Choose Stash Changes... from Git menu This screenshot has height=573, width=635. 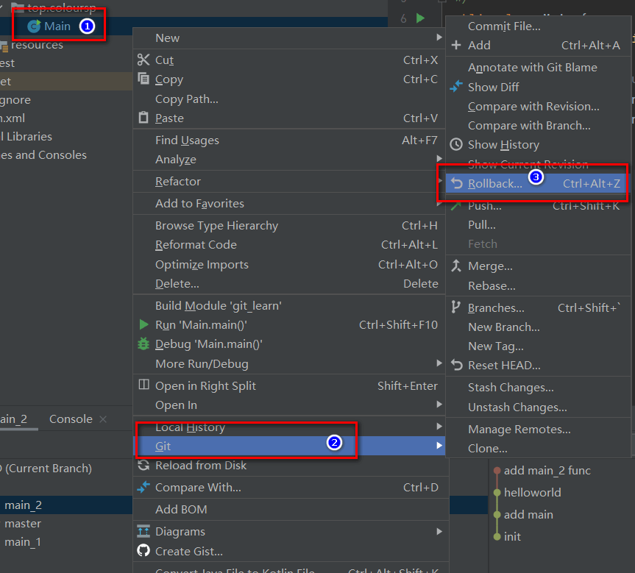[511, 388]
